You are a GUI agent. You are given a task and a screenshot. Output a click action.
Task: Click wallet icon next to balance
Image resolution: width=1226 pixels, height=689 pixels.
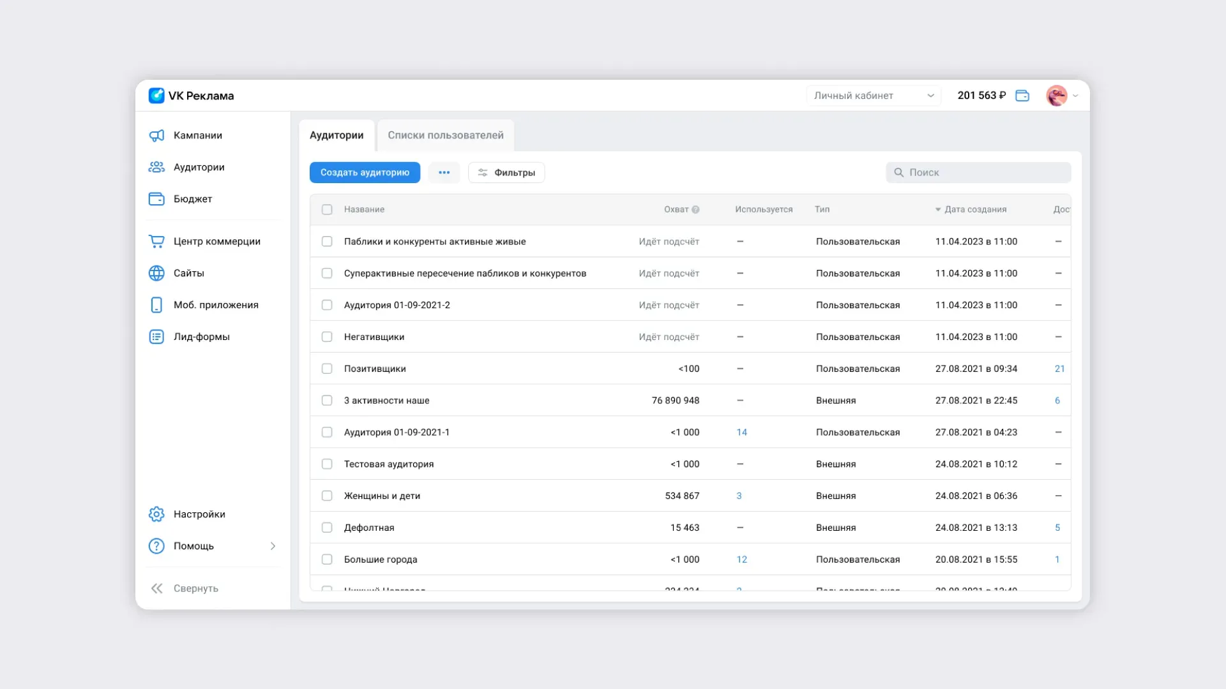pos(1022,96)
